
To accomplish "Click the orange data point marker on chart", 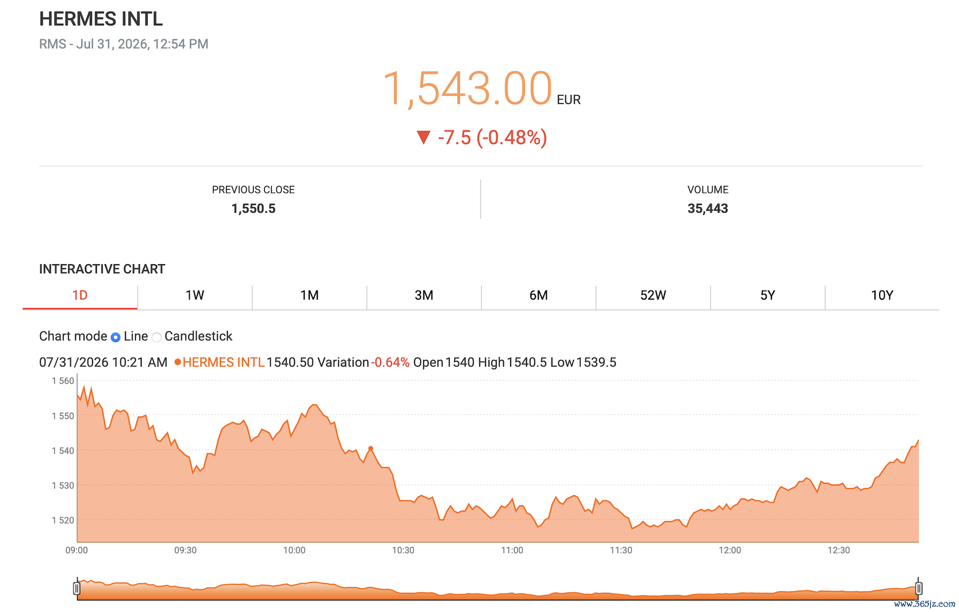I will pos(371,449).
